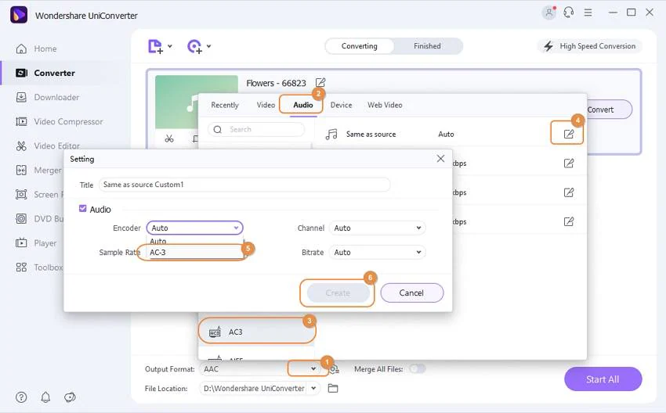The width and height of the screenshot is (666, 413).
Task: Open the Channel dropdown
Action: click(x=377, y=228)
